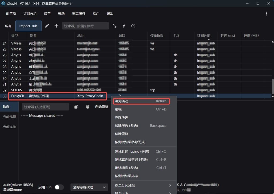Image resolution: width=274 pixels, height=194 pixels.
Task: Focus the server filter input field
Action: (x=85, y=26)
